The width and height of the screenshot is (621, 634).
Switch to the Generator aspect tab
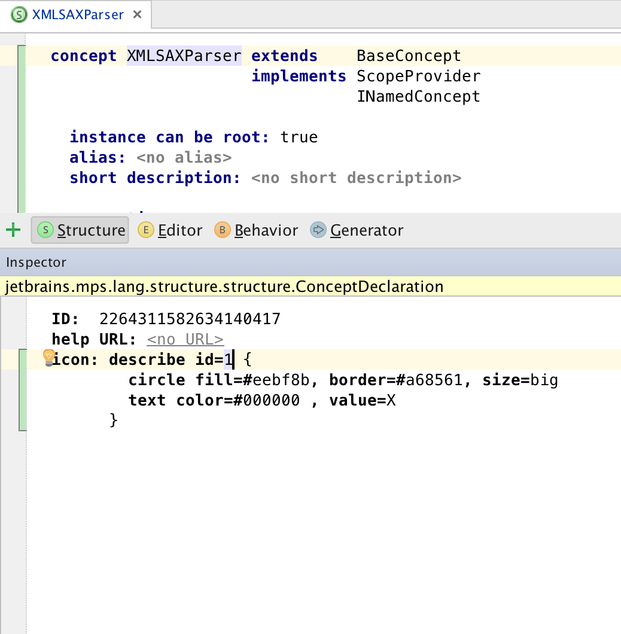tap(357, 230)
